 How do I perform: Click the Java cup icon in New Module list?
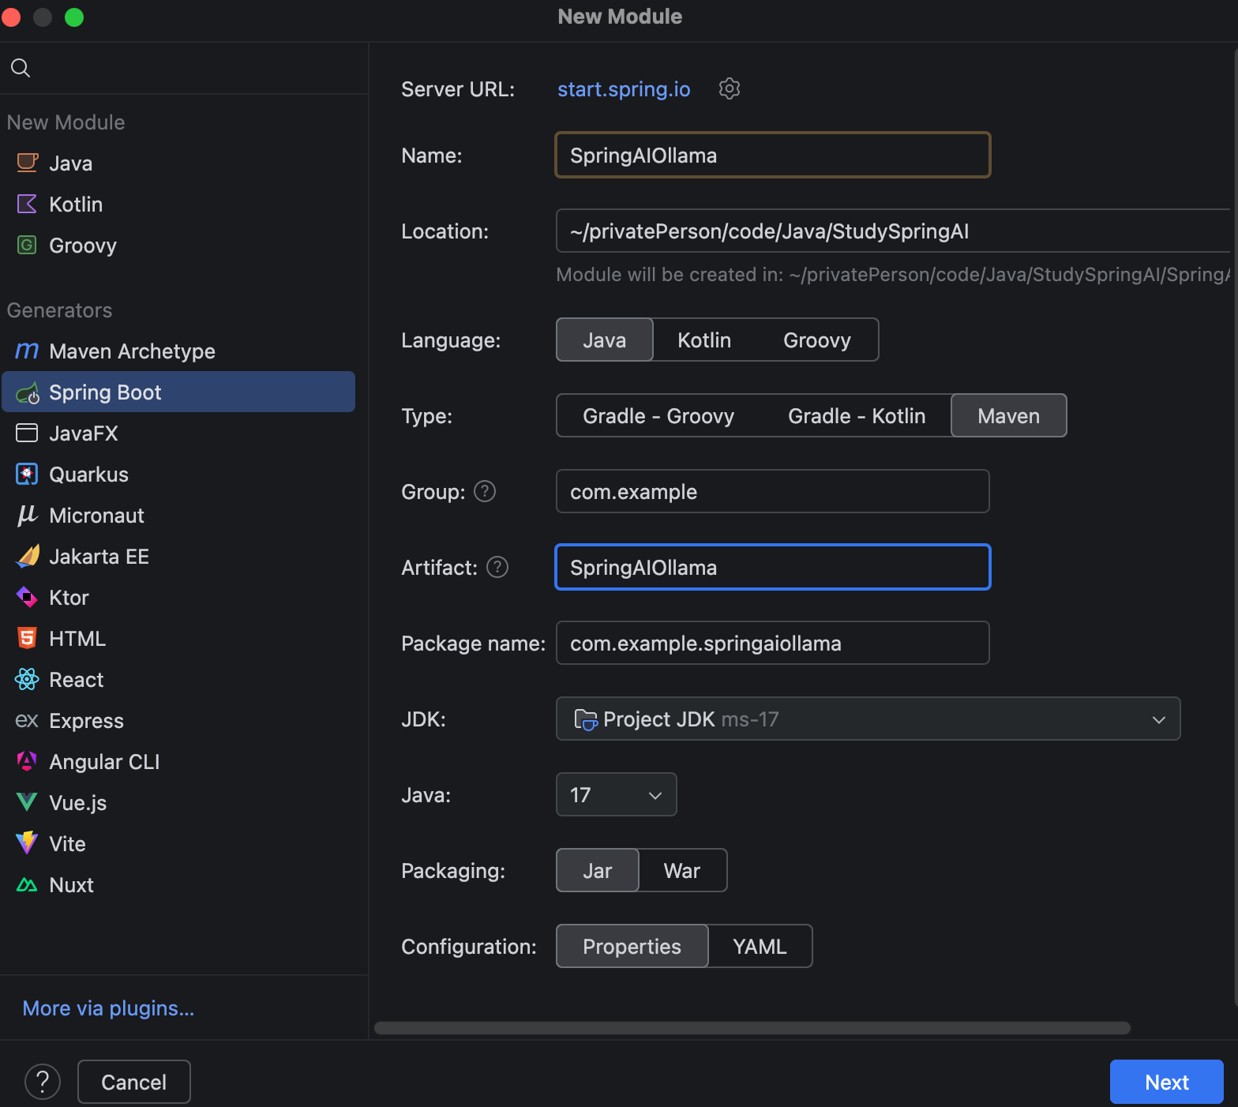coord(27,163)
